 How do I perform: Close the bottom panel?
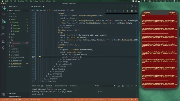[x=136, y=86]
